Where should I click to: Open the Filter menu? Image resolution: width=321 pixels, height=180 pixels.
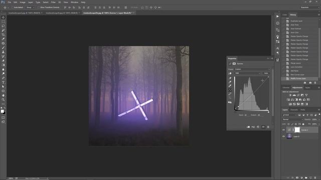[x=53, y=2]
